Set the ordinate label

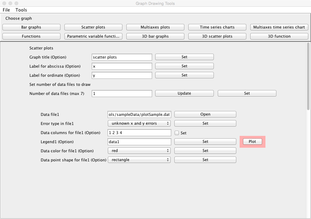click(x=184, y=75)
